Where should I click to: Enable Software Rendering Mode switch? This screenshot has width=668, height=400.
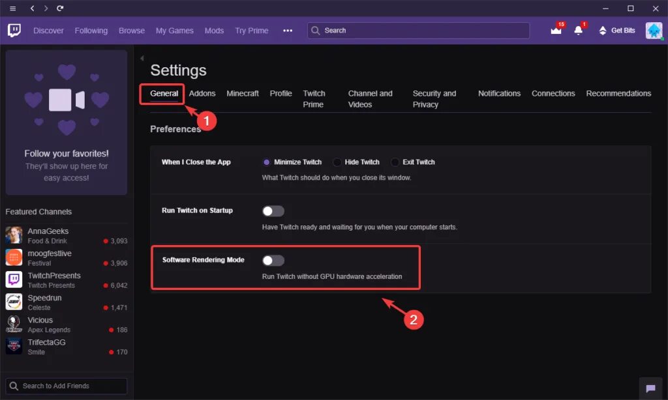click(273, 261)
